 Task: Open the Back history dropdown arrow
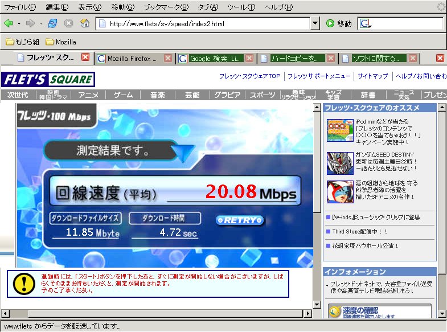click(x=19, y=23)
